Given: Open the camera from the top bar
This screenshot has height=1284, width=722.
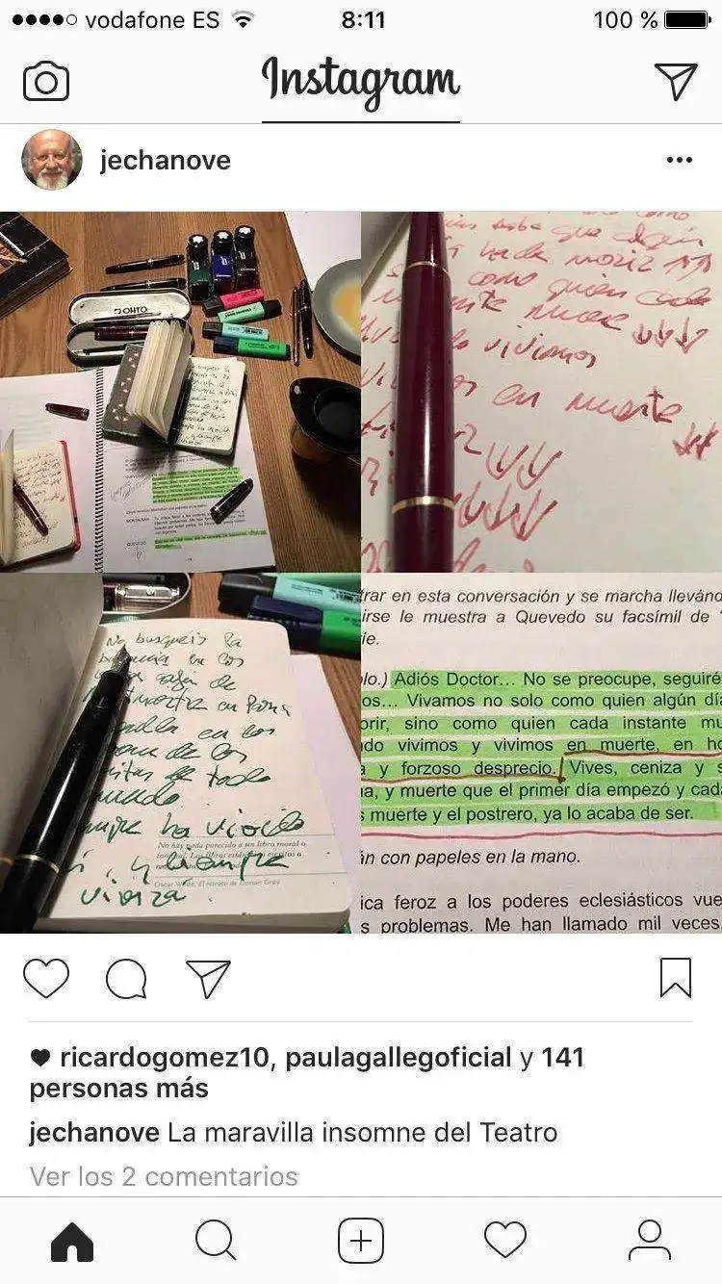Looking at the screenshot, I should click(x=46, y=82).
